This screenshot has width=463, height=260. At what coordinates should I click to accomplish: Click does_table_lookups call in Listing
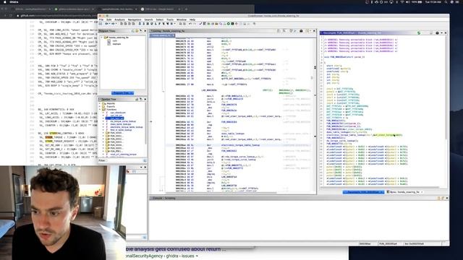(x=232, y=134)
